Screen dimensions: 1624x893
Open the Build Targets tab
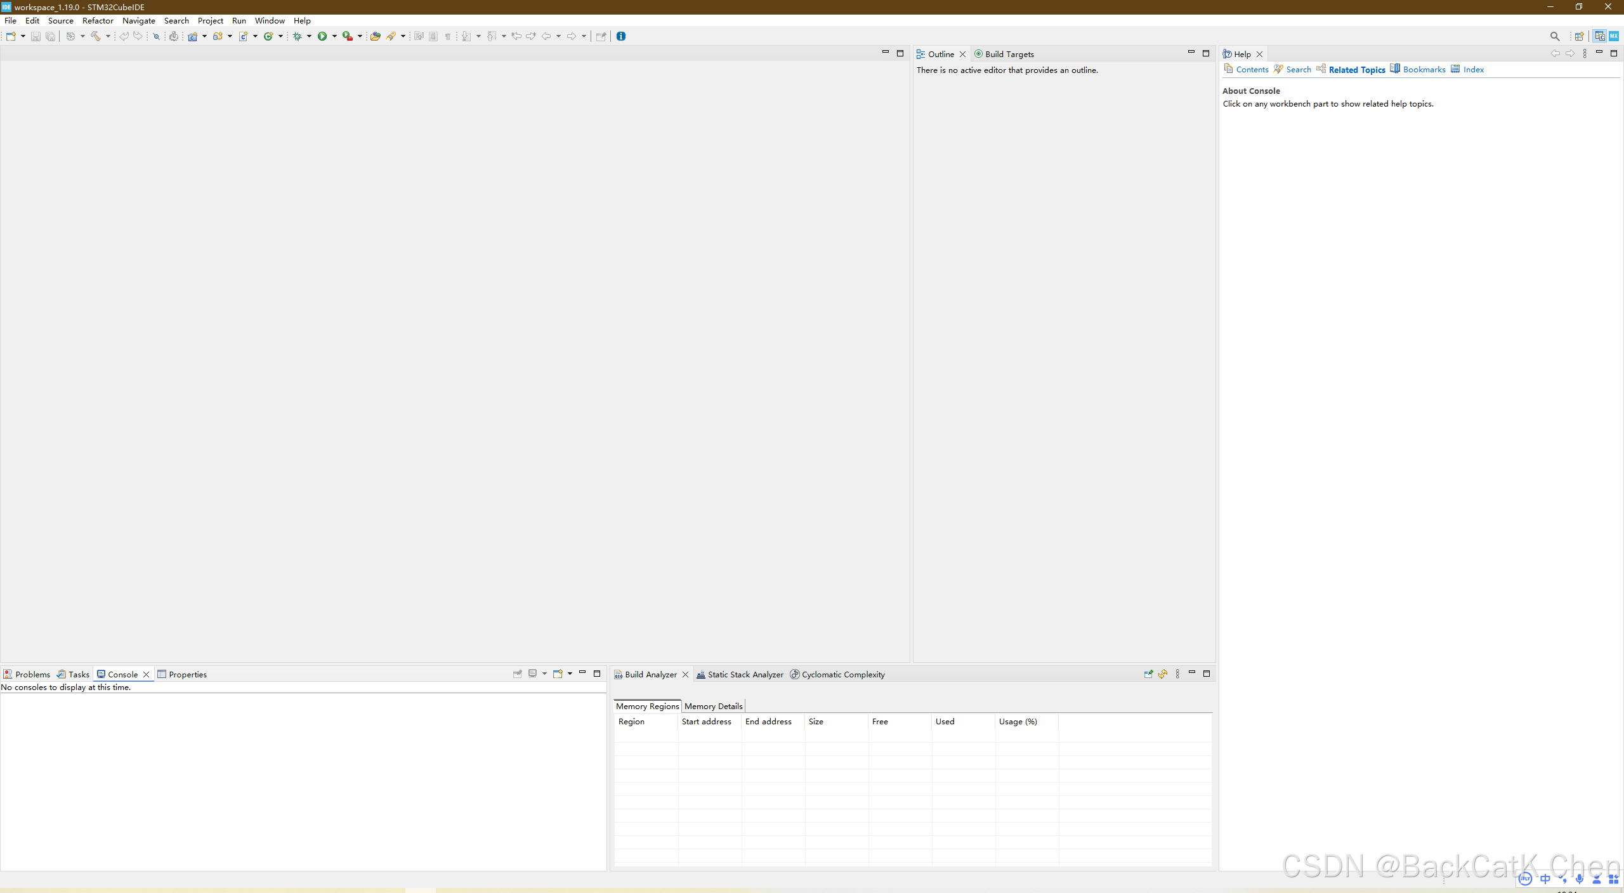click(1009, 55)
